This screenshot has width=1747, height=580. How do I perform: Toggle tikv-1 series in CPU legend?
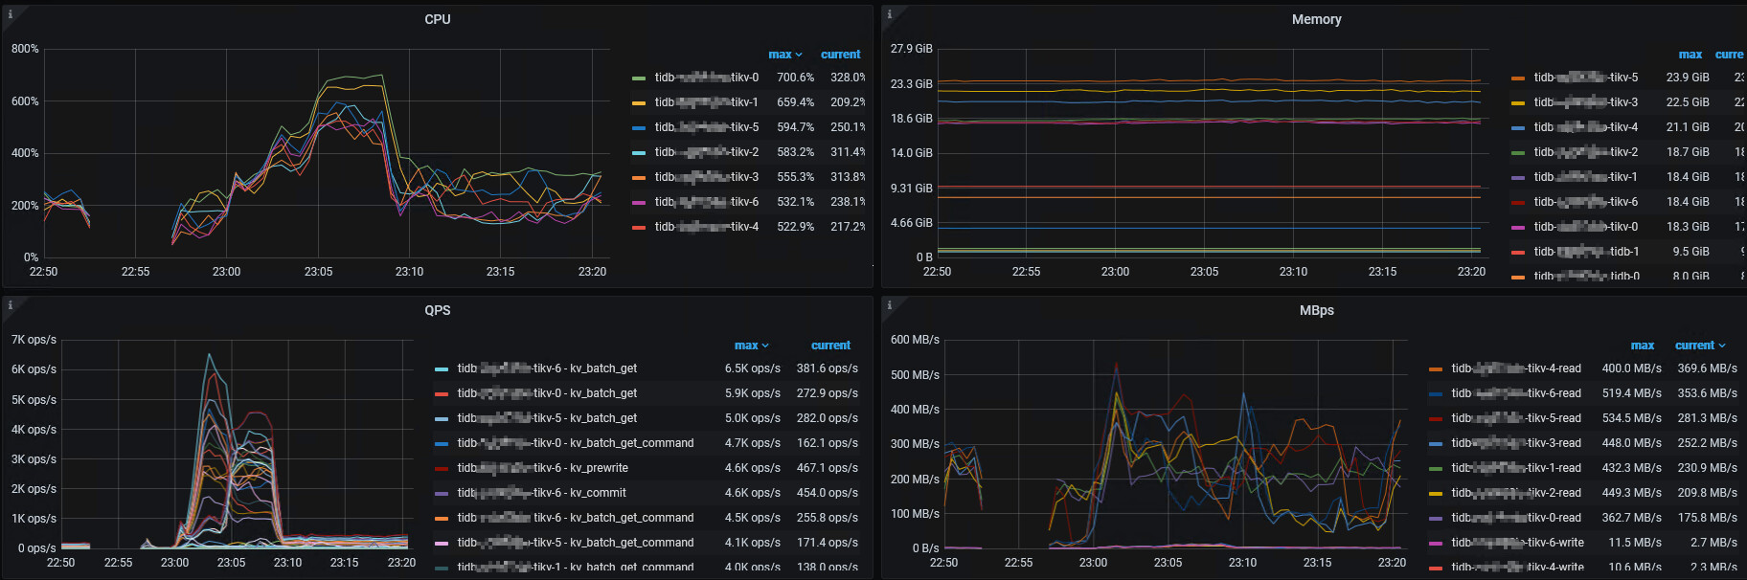[706, 102]
